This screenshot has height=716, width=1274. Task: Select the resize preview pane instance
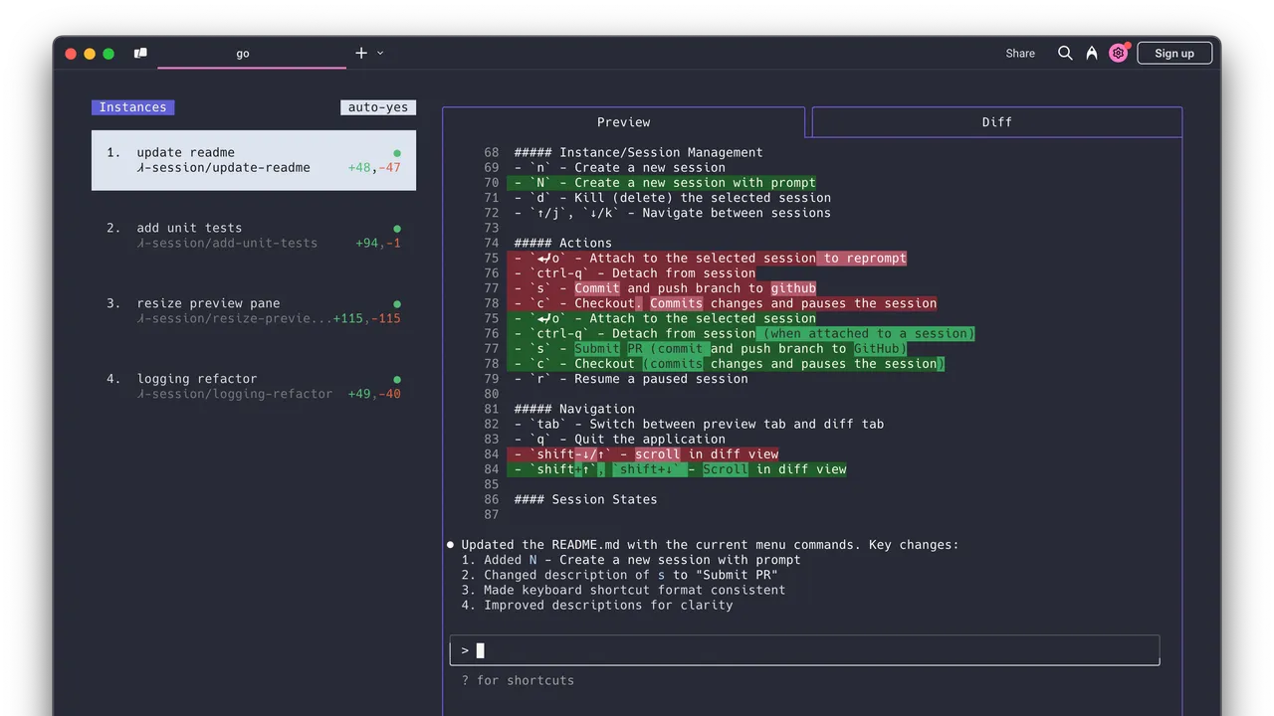click(x=254, y=311)
